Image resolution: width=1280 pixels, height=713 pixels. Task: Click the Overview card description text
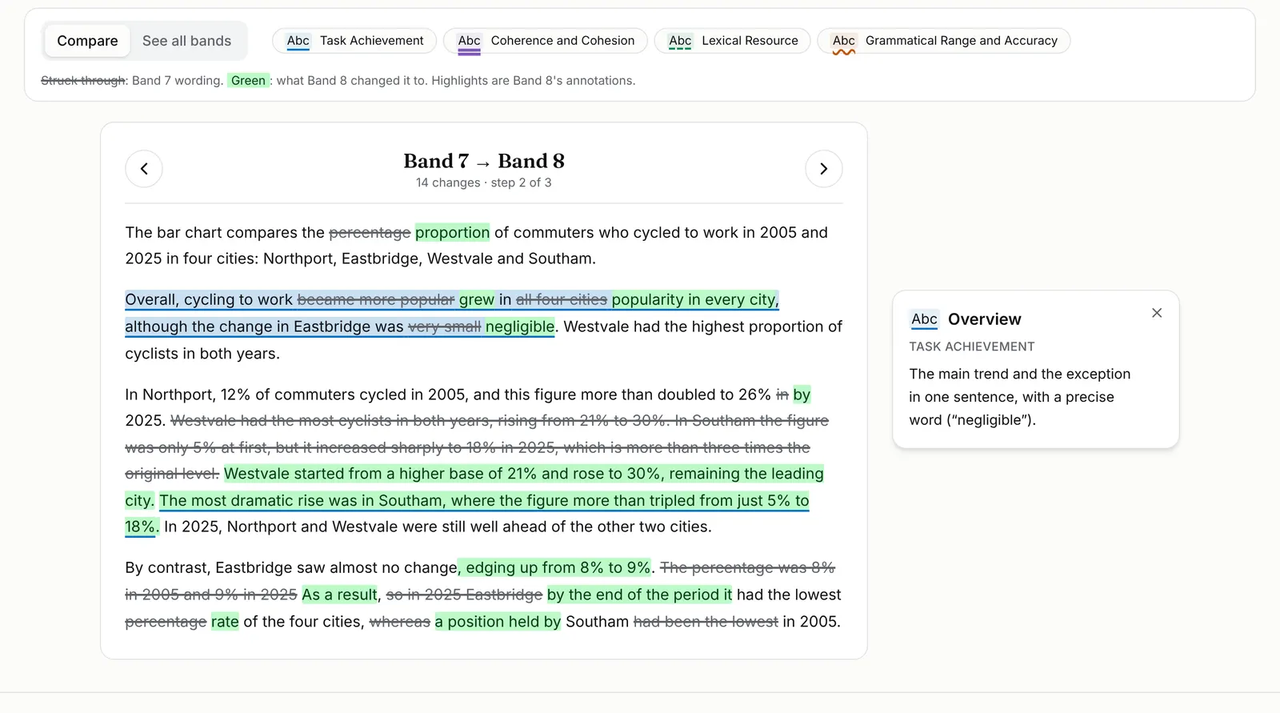[x=1020, y=397]
